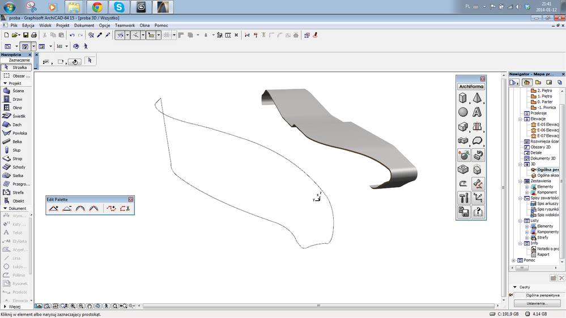Select the Ściana wall tool
This screenshot has height=318, width=566.
[17, 91]
